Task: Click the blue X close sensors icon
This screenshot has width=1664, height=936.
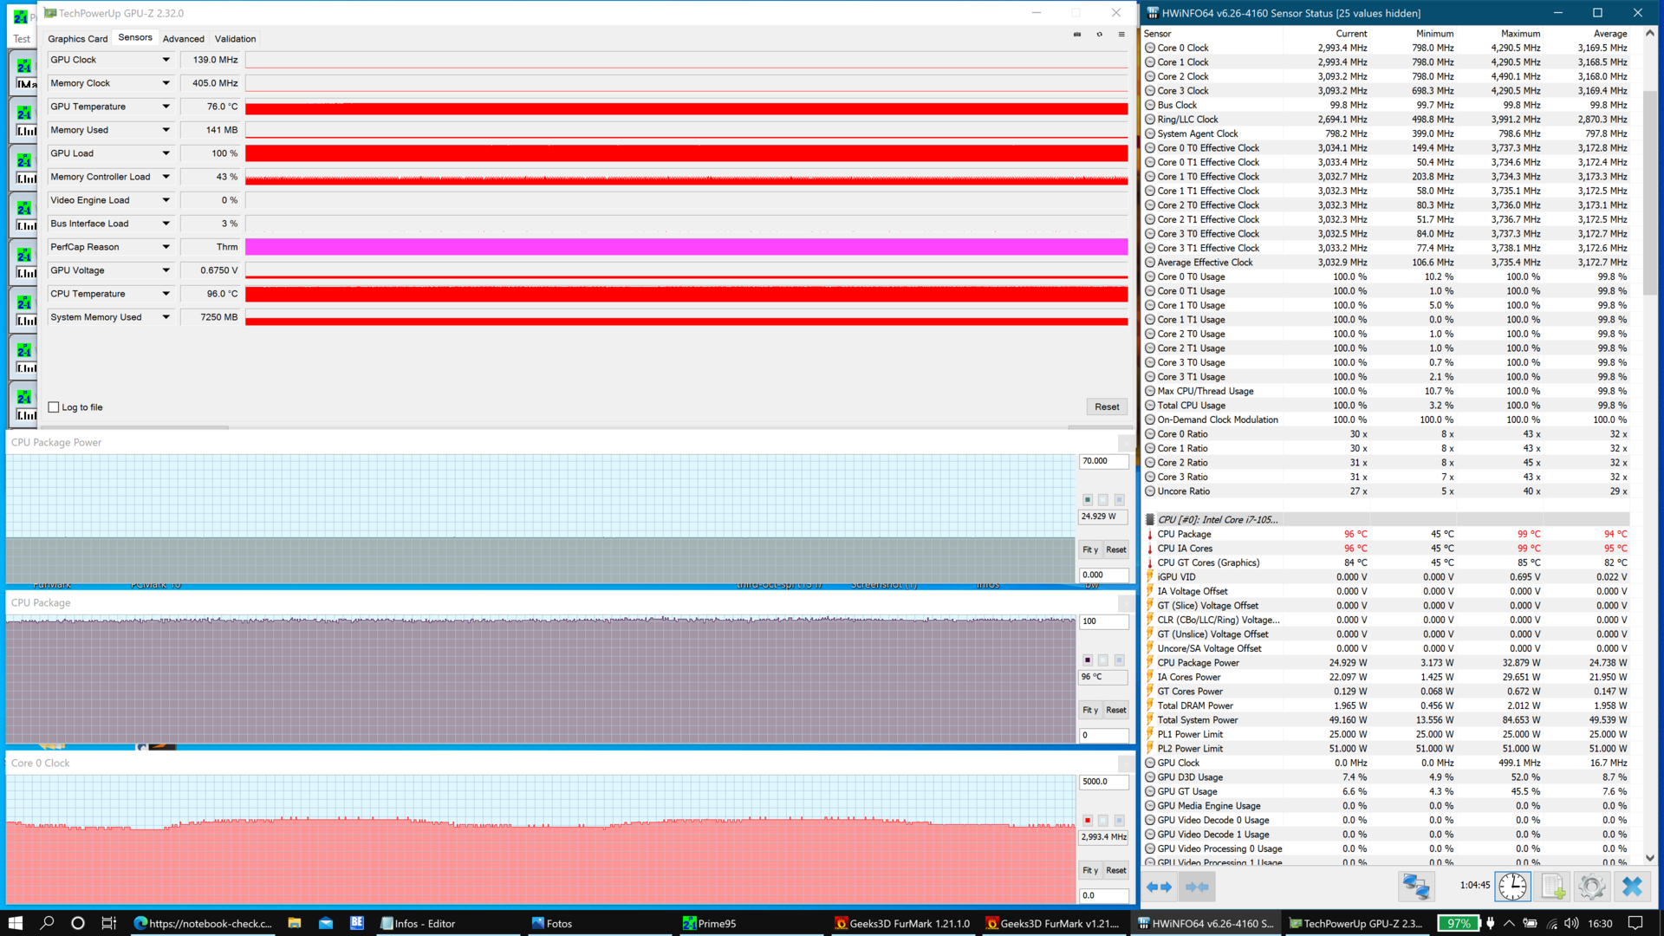Action: click(1632, 887)
